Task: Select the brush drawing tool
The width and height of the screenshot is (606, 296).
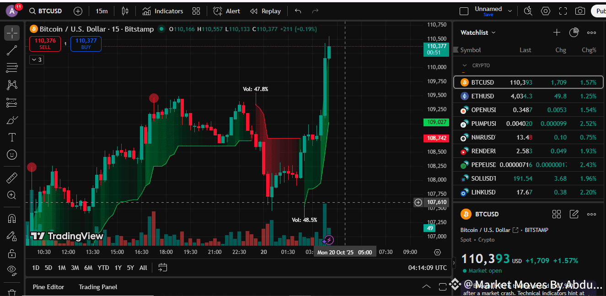Action: point(12,120)
